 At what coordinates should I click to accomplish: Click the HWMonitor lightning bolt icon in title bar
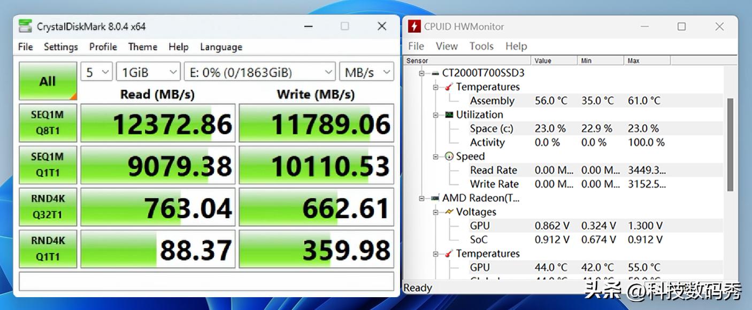(415, 26)
